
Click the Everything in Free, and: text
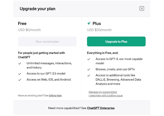[x=103, y=53]
